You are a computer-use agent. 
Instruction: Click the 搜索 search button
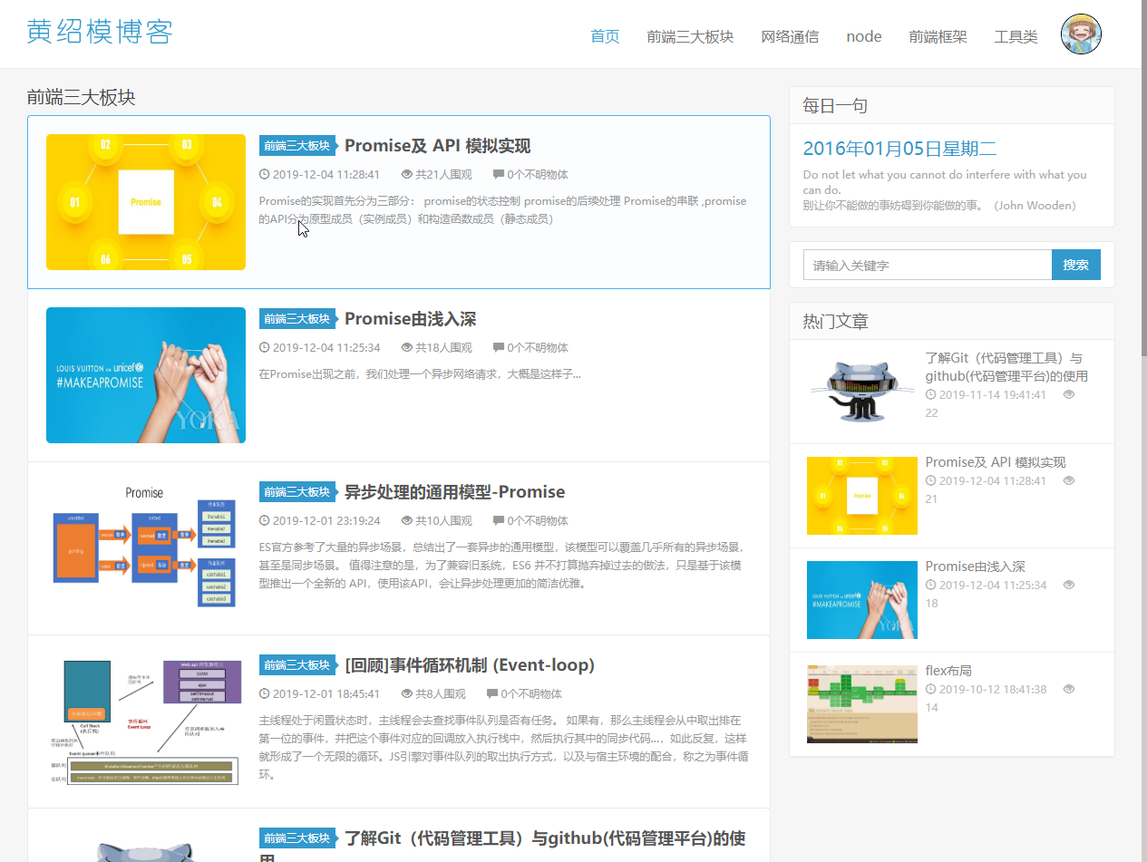coord(1076,265)
